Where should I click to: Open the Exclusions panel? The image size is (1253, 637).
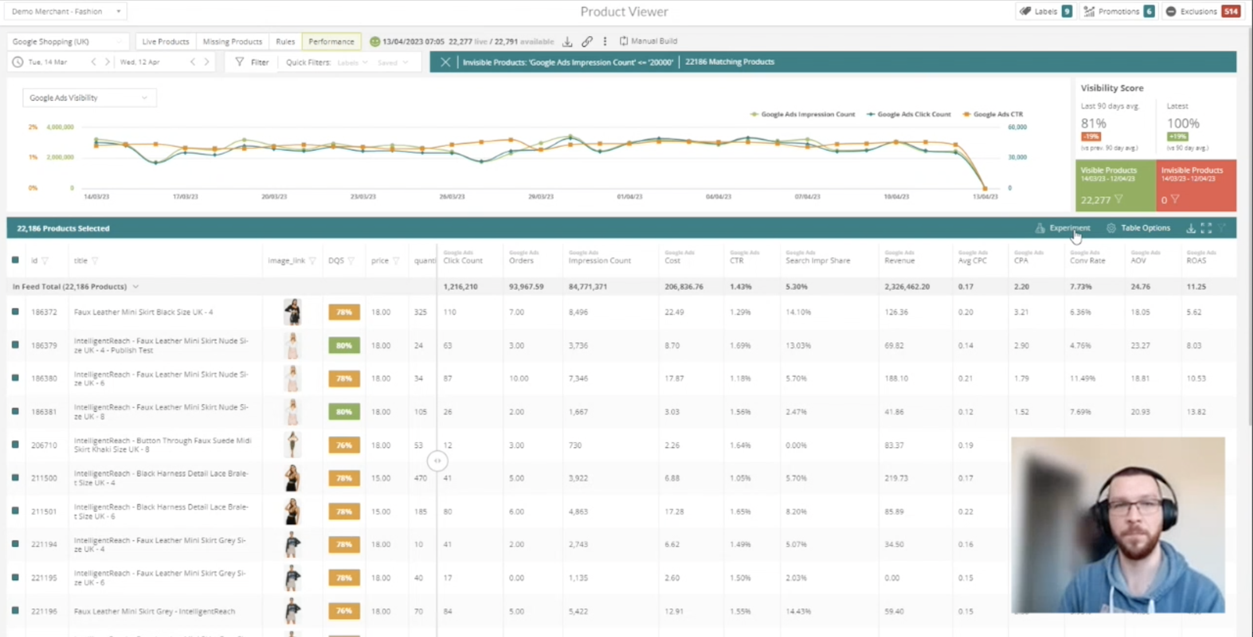tap(1204, 11)
